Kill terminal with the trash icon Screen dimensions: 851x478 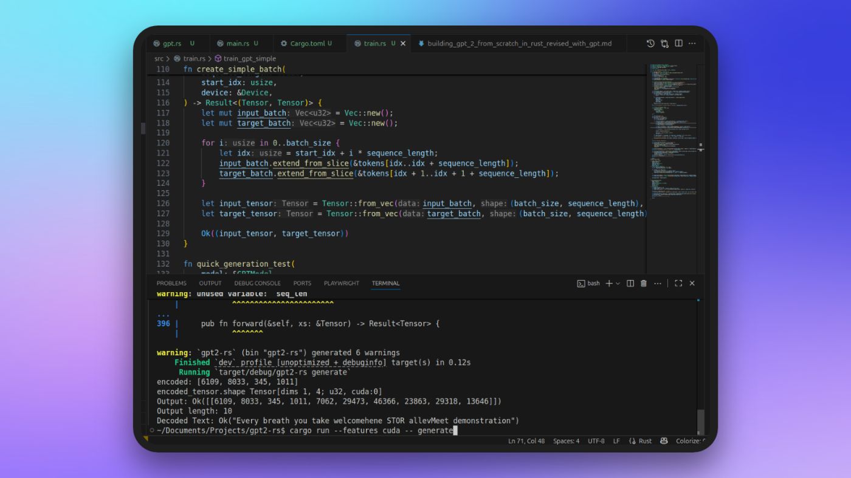644,284
